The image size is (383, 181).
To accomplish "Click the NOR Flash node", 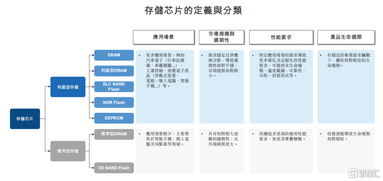I will point(114,102).
